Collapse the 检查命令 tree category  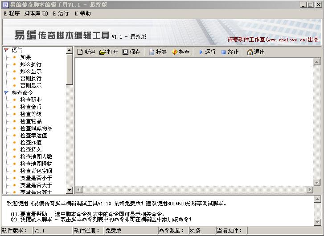6,93
